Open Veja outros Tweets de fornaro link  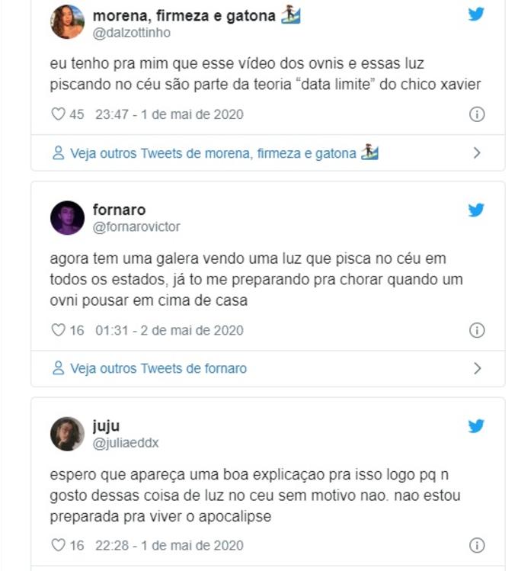click(x=149, y=368)
